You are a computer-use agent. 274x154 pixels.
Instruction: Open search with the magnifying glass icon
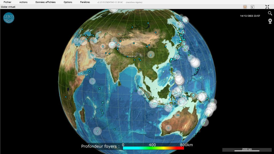[x=270, y=13]
